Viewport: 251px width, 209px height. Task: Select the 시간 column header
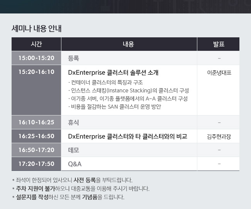pos(36,44)
